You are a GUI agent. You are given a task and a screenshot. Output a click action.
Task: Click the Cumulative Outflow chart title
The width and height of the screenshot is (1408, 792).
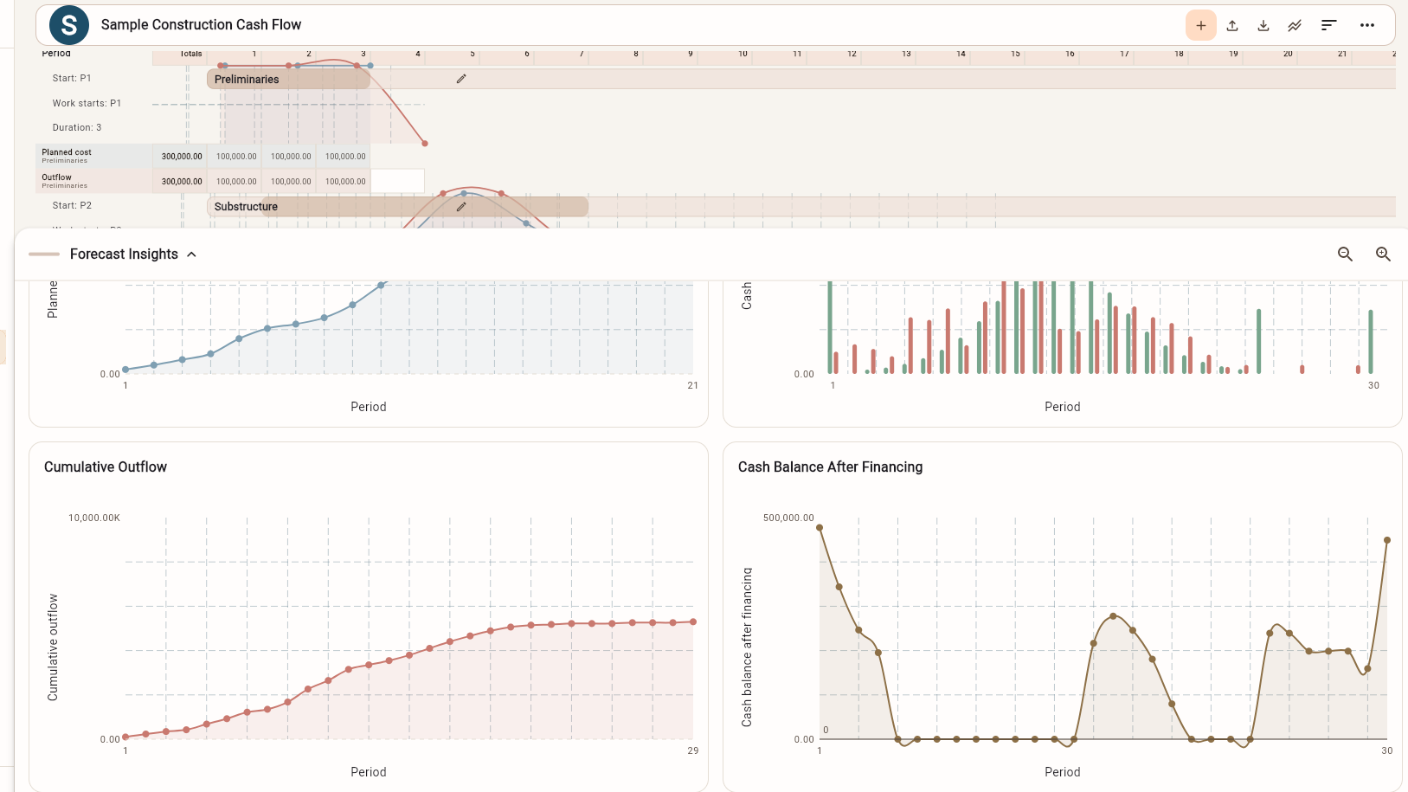(x=106, y=467)
